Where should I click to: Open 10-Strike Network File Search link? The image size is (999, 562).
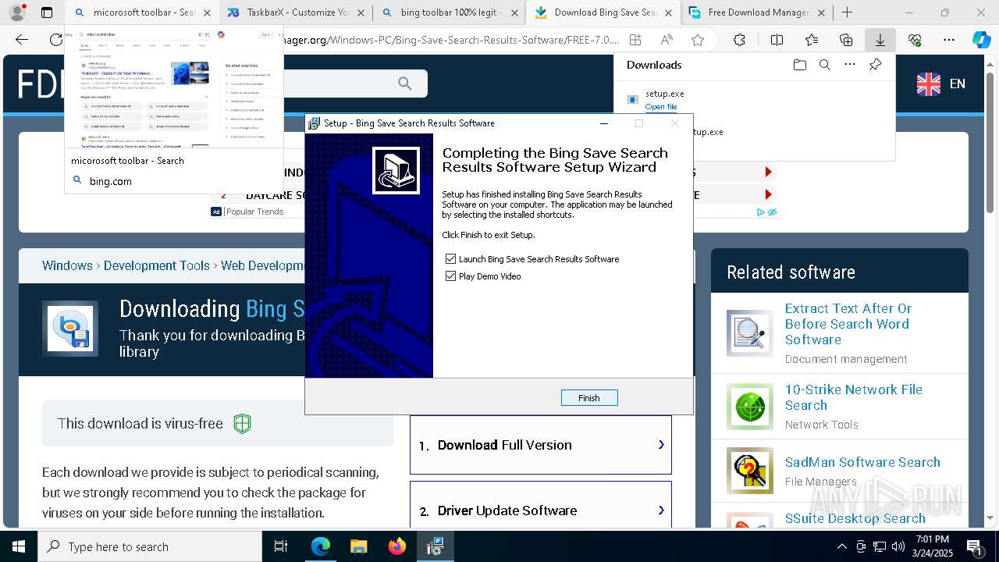(x=854, y=397)
